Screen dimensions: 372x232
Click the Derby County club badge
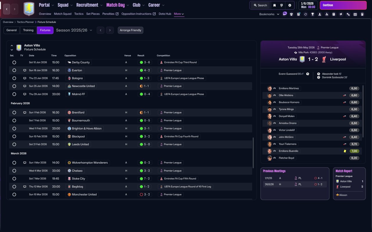[x=69, y=62]
